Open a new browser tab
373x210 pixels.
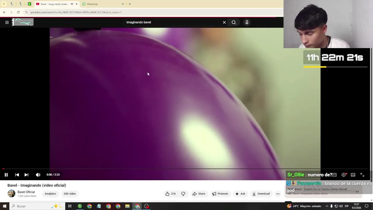pyautogui.click(x=130, y=4)
